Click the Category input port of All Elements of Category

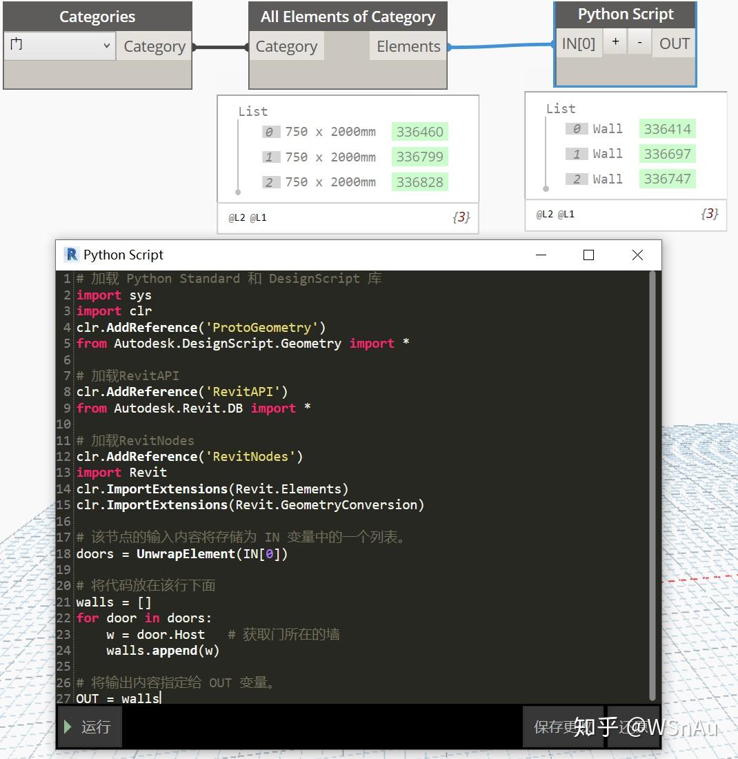tap(287, 46)
